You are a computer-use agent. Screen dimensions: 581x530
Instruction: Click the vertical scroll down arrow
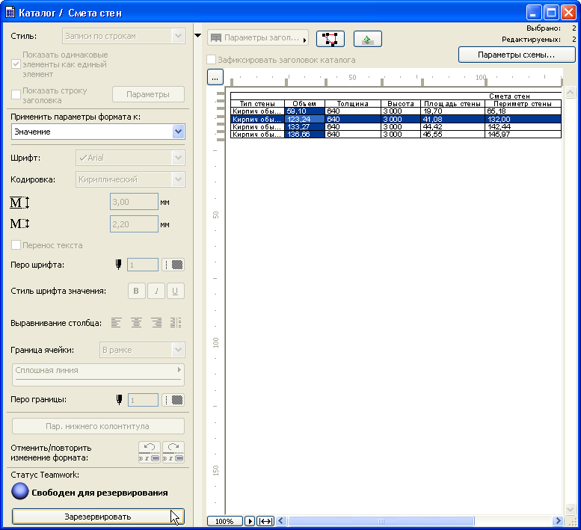click(571, 509)
